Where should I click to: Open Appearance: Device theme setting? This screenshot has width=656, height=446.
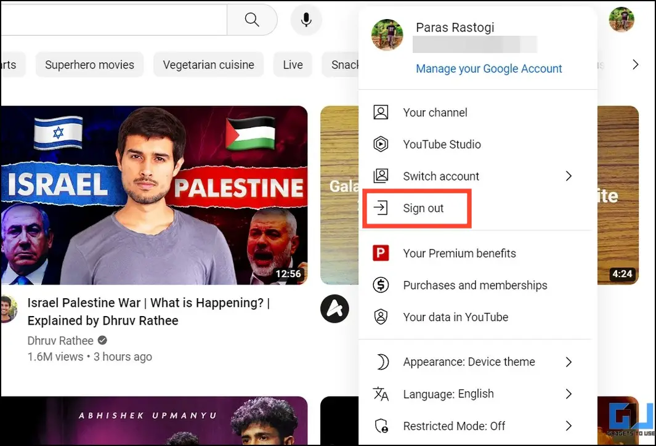(x=478, y=362)
